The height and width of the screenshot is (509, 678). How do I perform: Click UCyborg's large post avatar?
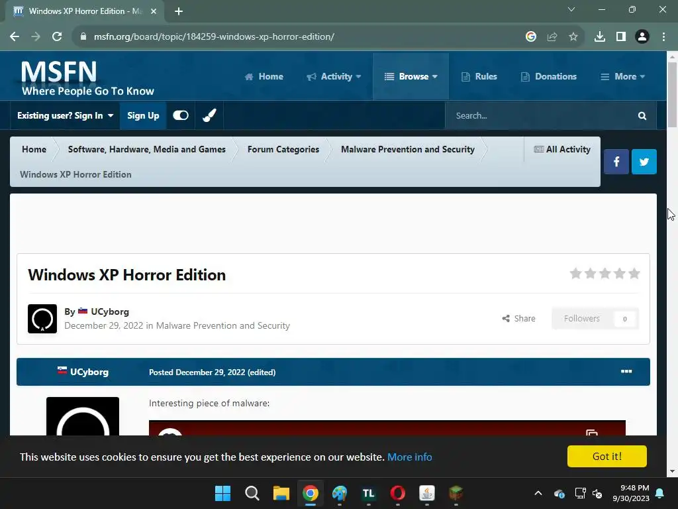point(83,416)
